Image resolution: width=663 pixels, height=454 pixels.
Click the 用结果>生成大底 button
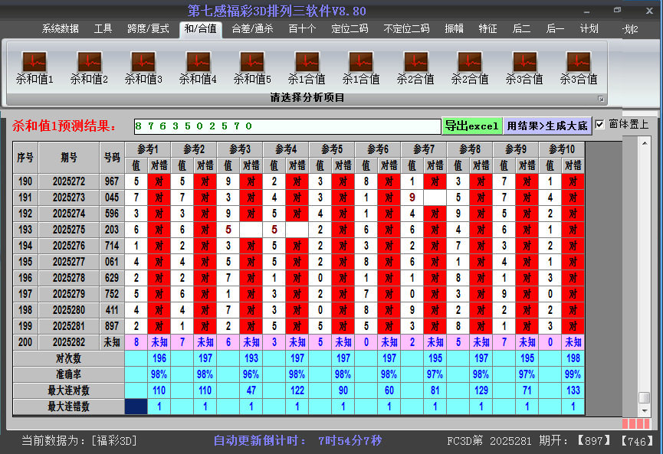coord(547,126)
